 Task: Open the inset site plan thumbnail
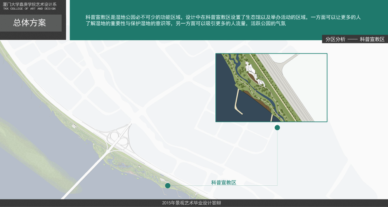tap(271, 88)
